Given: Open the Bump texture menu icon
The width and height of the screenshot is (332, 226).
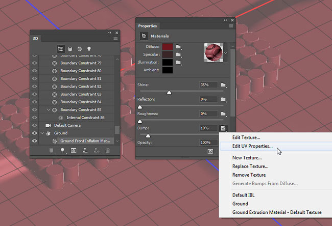Looking at the screenshot, I should click(223, 128).
